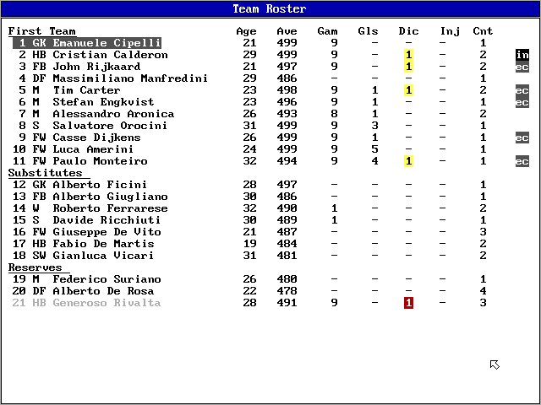
Task: Select the Gls column header
Action: point(368,31)
